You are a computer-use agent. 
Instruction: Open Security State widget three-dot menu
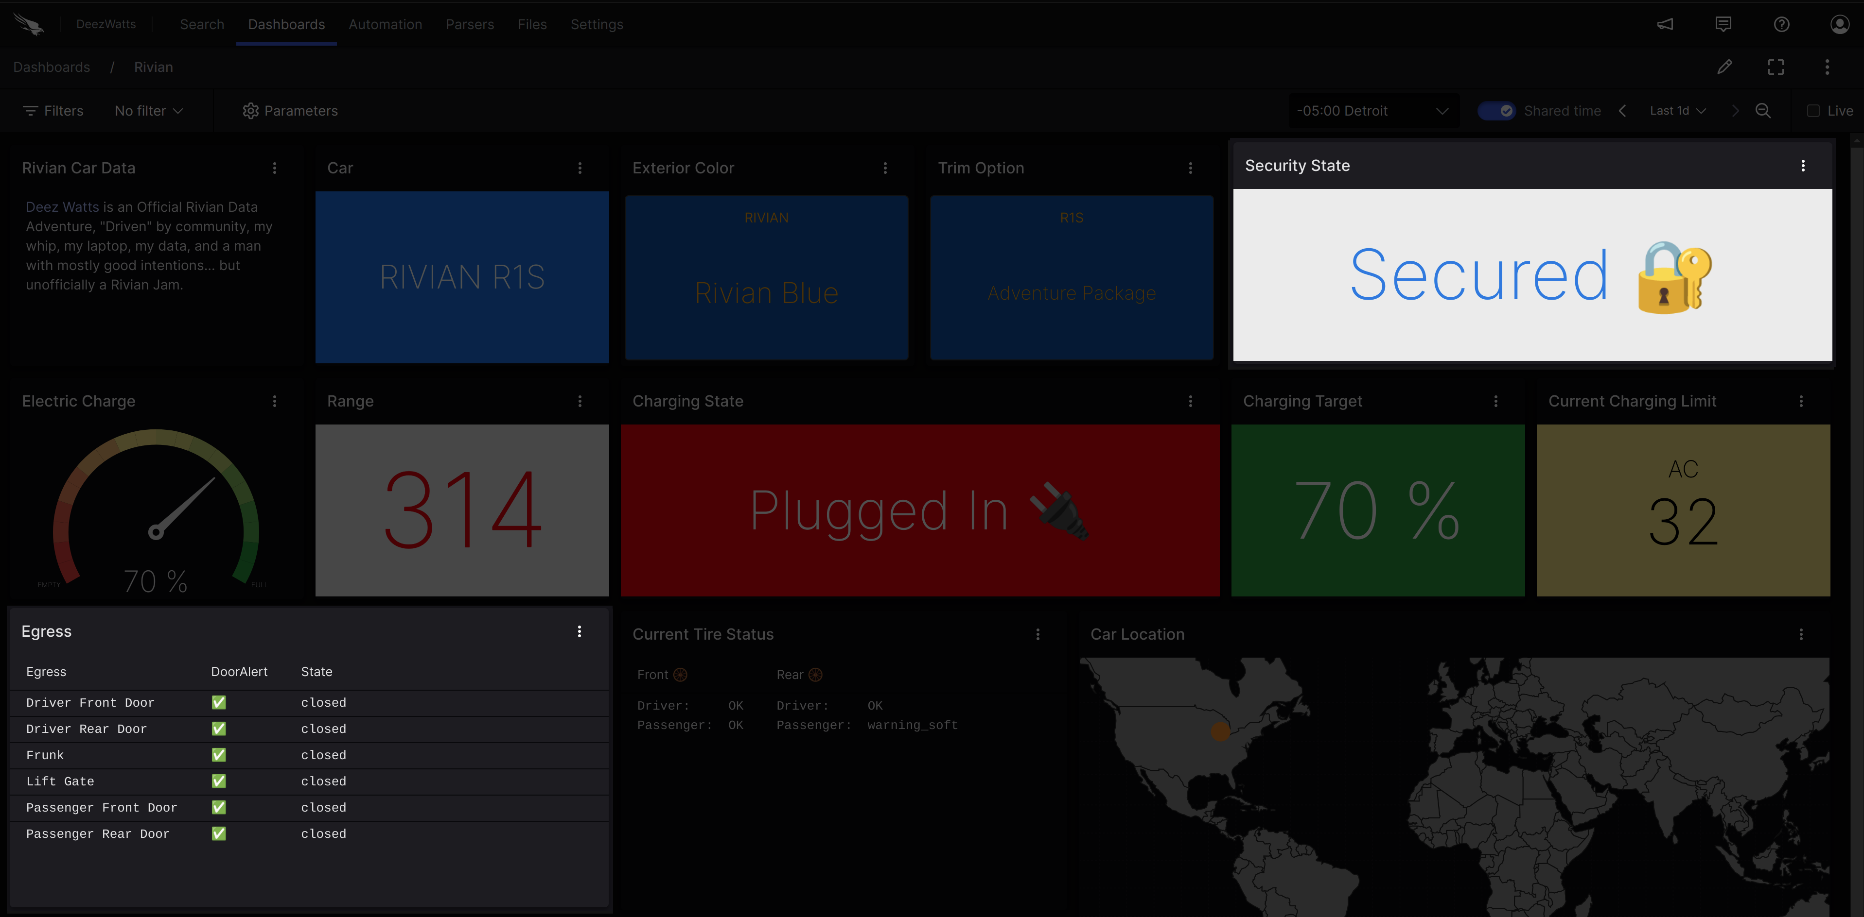coord(1802,166)
